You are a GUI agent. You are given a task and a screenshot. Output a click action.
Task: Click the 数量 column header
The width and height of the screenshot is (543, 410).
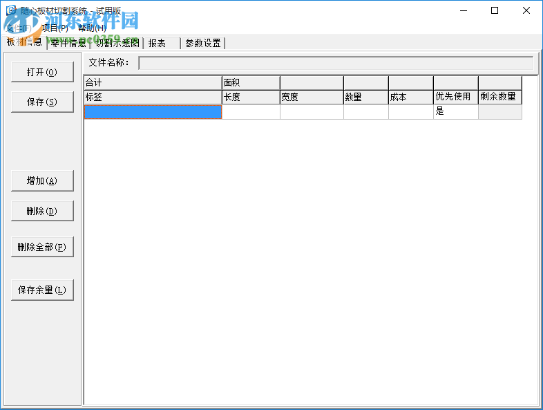click(366, 97)
